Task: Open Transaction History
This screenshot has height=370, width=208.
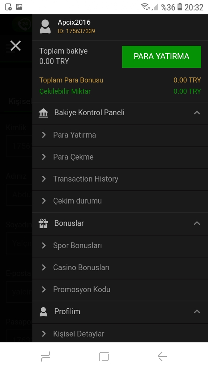Action: pos(120,179)
